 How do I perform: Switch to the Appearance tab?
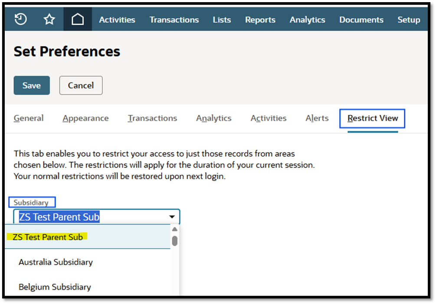(x=85, y=118)
